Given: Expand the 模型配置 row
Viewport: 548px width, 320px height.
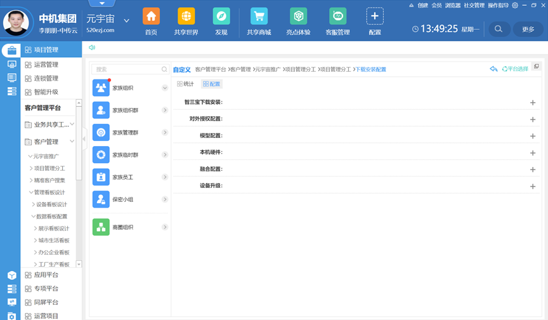Looking at the screenshot, I should [x=532, y=136].
